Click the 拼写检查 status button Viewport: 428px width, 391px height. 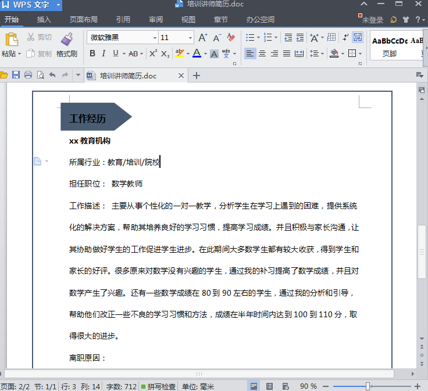[159, 386]
